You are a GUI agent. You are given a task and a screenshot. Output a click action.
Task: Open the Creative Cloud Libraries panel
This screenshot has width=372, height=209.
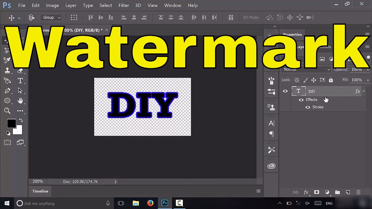(271, 166)
